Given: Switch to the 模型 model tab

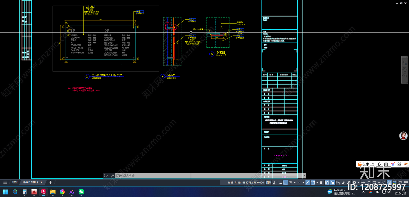Looking at the screenshot, I should pyautogui.click(x=15, y=182).
